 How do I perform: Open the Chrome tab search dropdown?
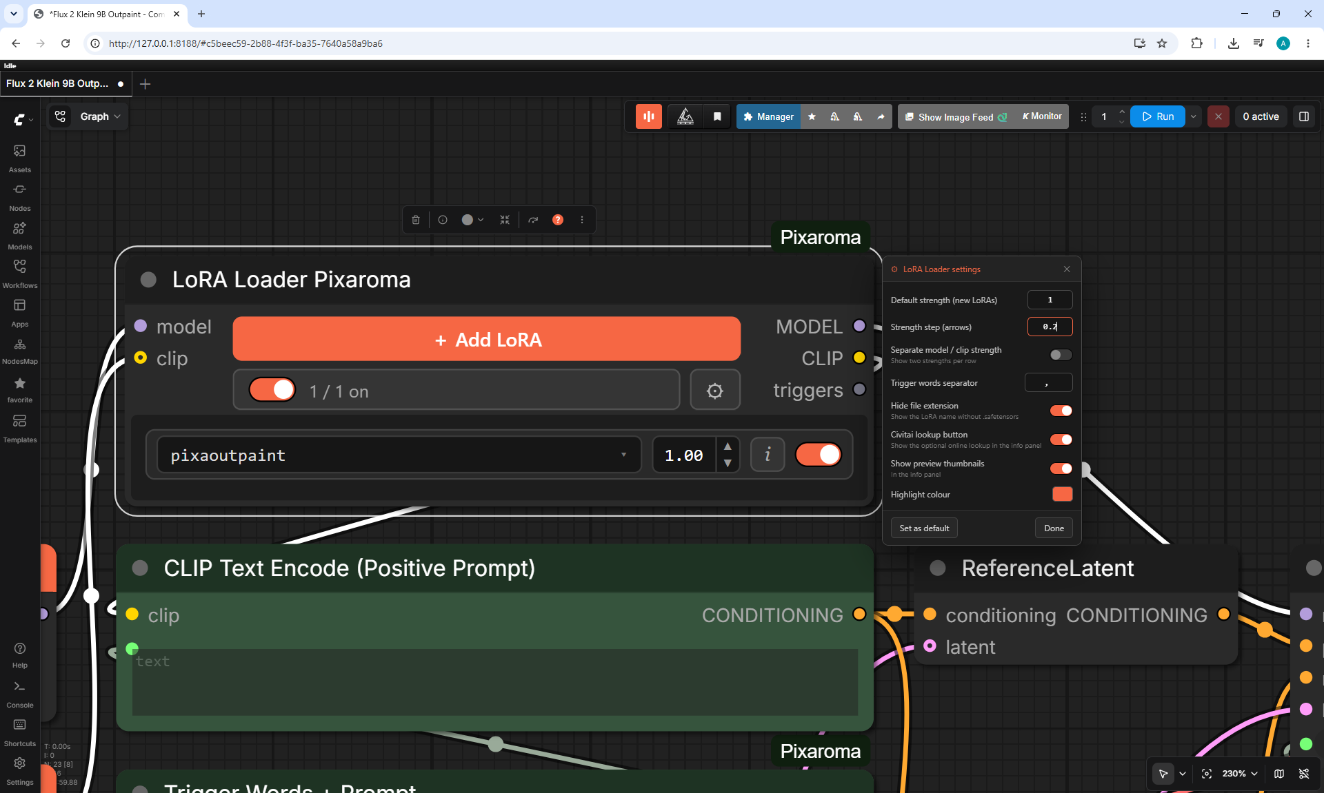point(13,14)
